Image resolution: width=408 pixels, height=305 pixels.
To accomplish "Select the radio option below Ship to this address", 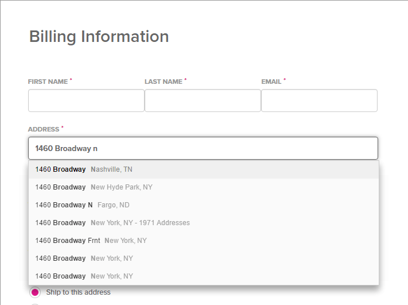I will coord(35,304).
